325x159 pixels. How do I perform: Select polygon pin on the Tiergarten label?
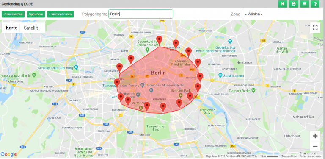[117, 84]
